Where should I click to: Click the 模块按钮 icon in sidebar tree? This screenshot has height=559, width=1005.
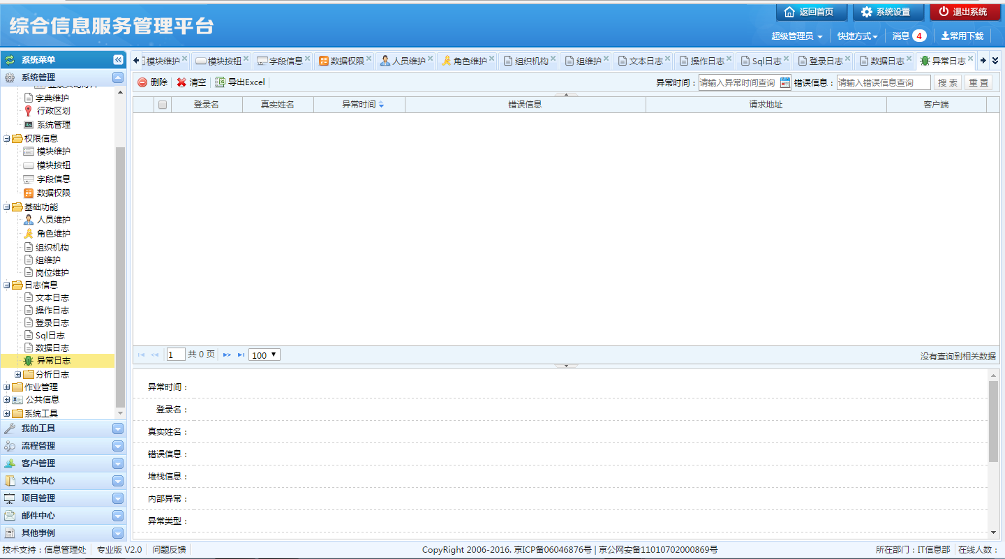point(29,165)
